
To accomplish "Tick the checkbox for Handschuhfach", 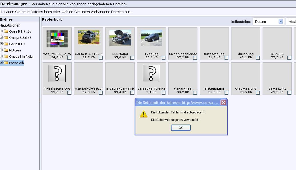I will coord(101,93).
